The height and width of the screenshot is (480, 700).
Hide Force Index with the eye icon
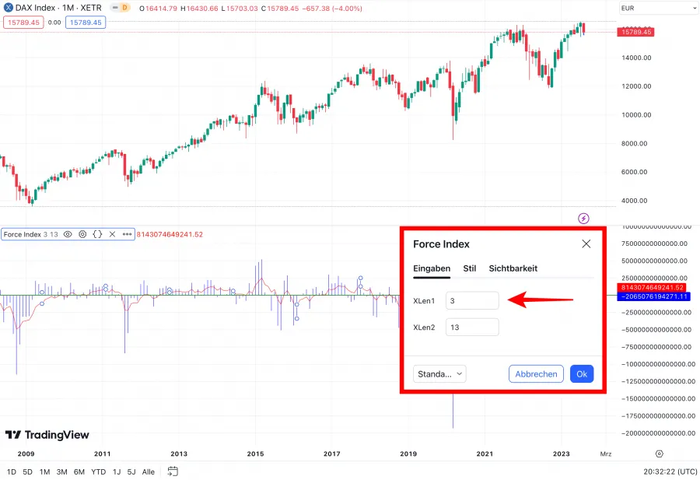pyautogui.click(x=68, y=233)
